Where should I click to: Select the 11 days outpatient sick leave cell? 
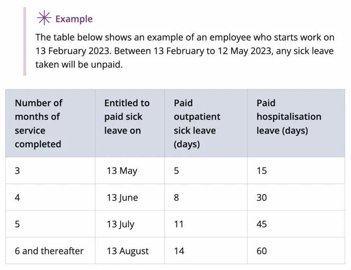coord(178,224)
